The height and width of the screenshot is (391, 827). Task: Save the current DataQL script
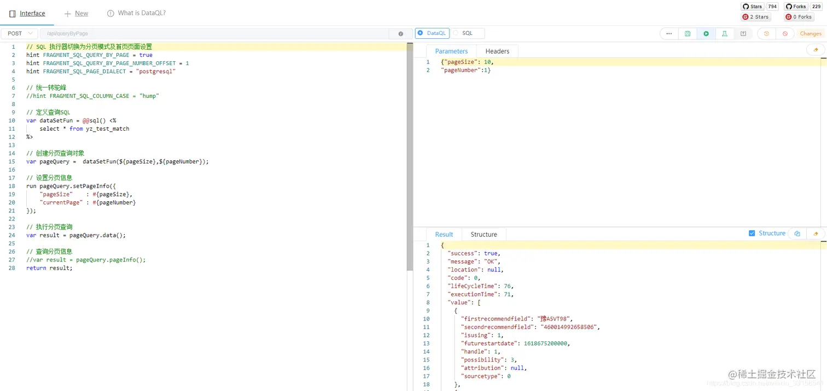coord(688,33)
